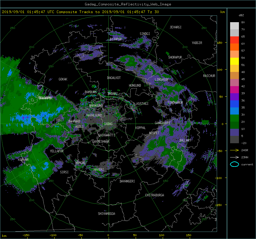This screenshot has width=256, height=239.
Task: Click the 70 dBZ light gray swatch
Action: (234, 33)
